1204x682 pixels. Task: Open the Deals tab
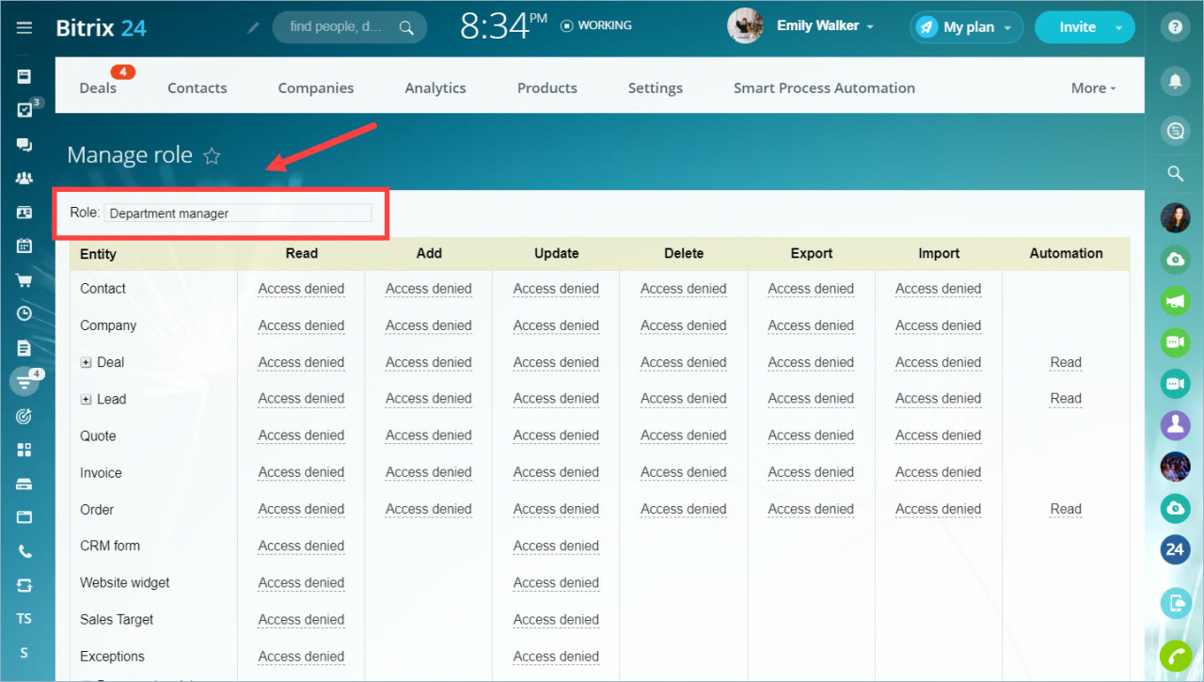tap(98, 87)
